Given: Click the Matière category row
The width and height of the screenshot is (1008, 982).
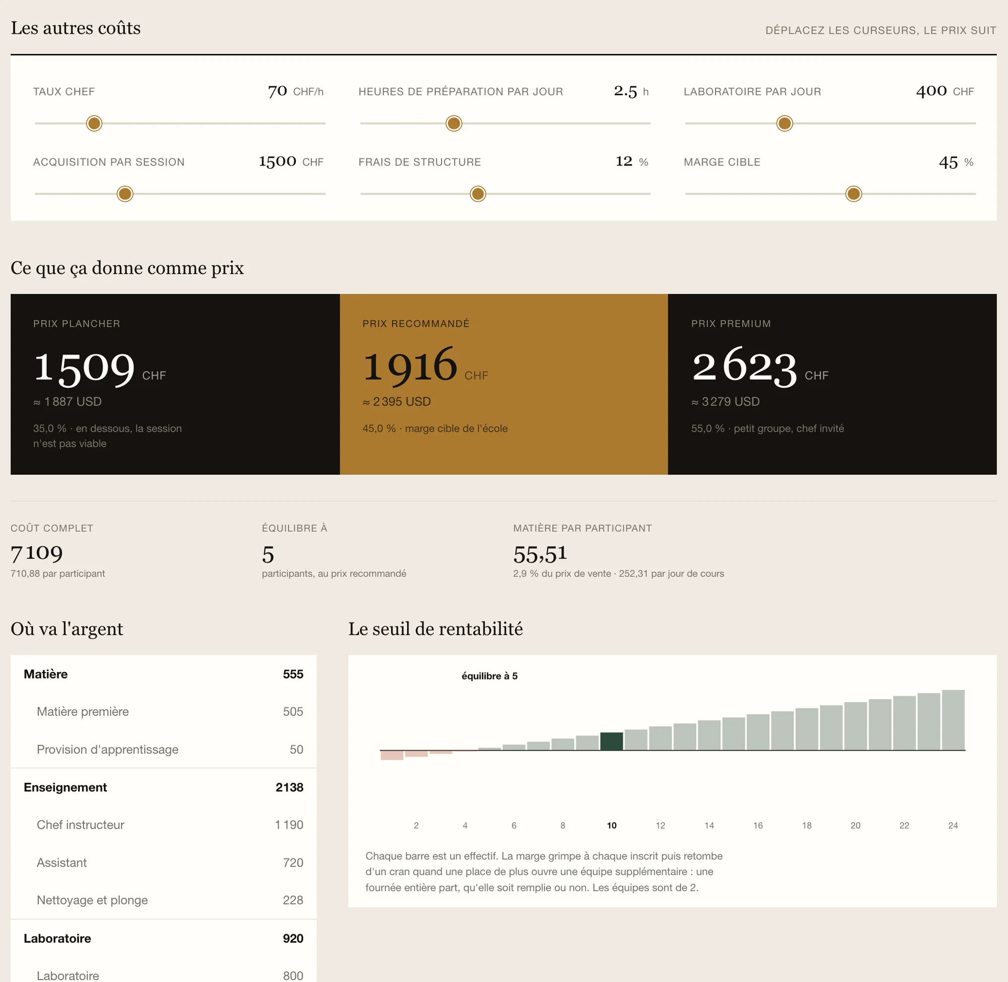Looking at the screenshot, I should (x=163, y=674).
